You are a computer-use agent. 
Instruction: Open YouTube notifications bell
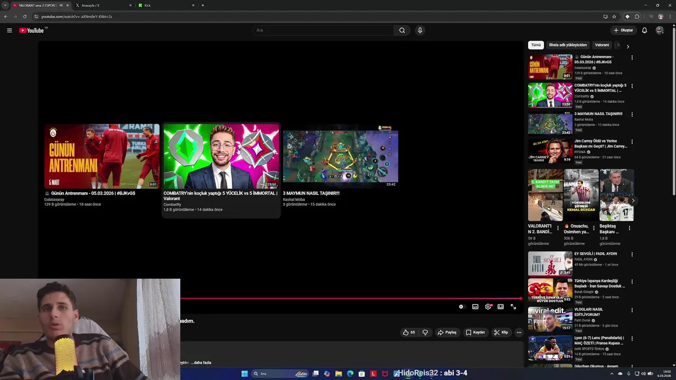click(x=644, y=30)
